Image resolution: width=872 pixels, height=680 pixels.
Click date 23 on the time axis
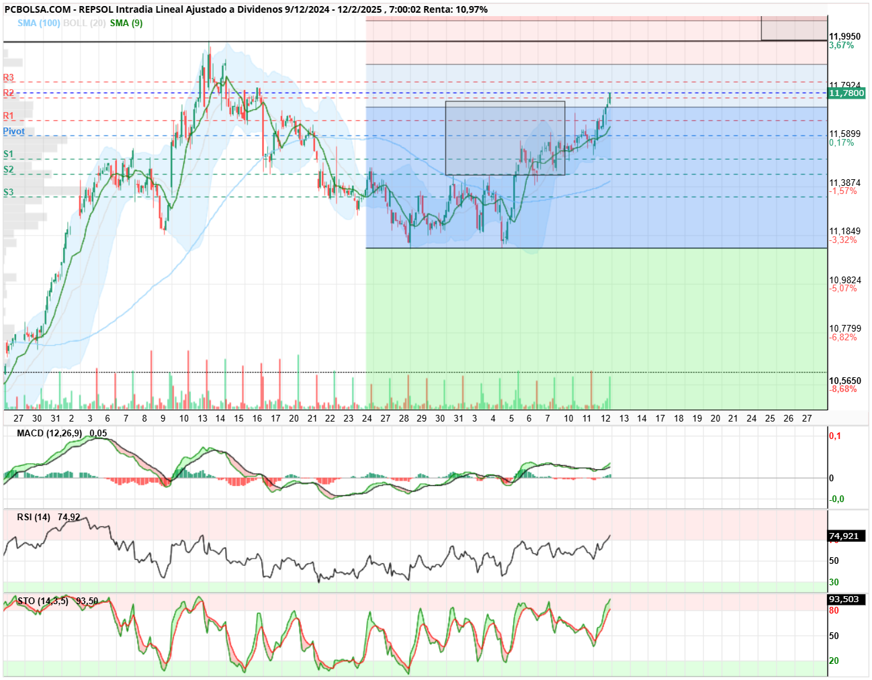coord(348,418)
